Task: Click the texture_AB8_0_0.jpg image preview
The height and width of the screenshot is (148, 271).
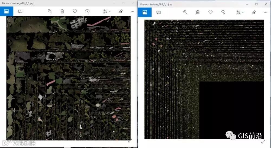Action: coord(69,78)
